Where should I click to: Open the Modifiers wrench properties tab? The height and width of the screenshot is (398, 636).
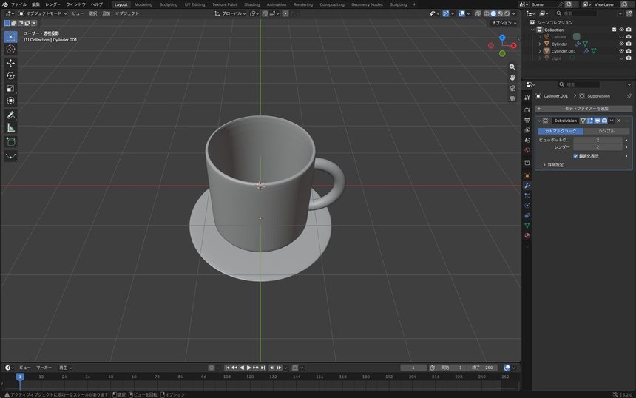tap(527, 186)
